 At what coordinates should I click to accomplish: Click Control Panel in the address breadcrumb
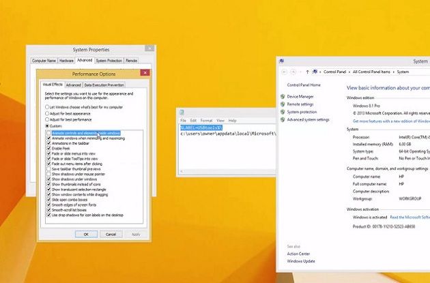(334, 72)
